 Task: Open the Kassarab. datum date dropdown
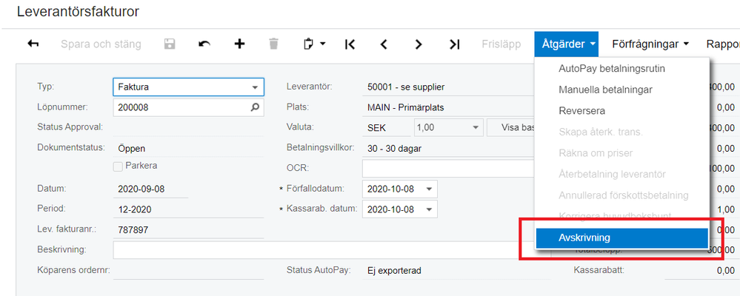coord(429,209)
